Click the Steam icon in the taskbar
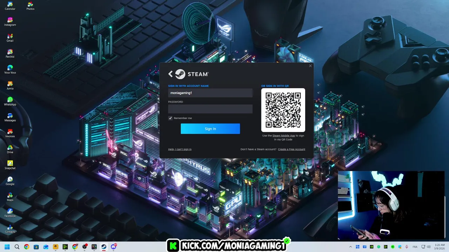This screenshot has width=449, height=252. [x=104, y=247]
